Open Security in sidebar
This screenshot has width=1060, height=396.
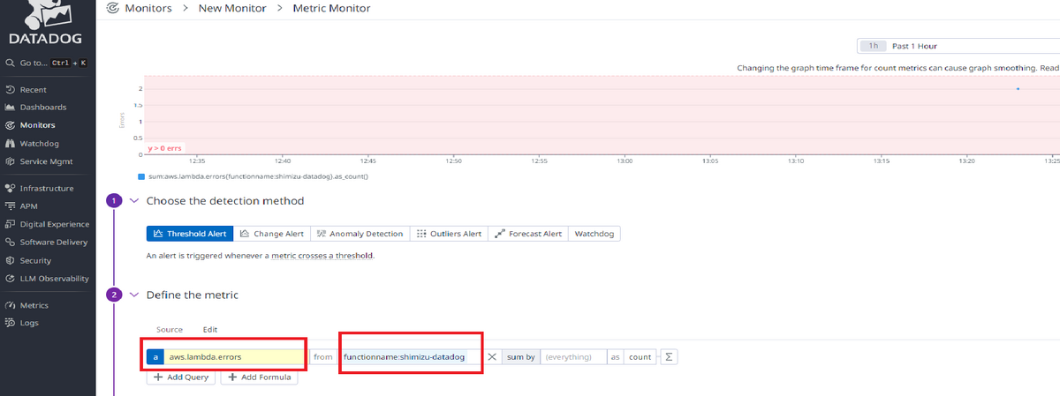click(x=29, y=260)
